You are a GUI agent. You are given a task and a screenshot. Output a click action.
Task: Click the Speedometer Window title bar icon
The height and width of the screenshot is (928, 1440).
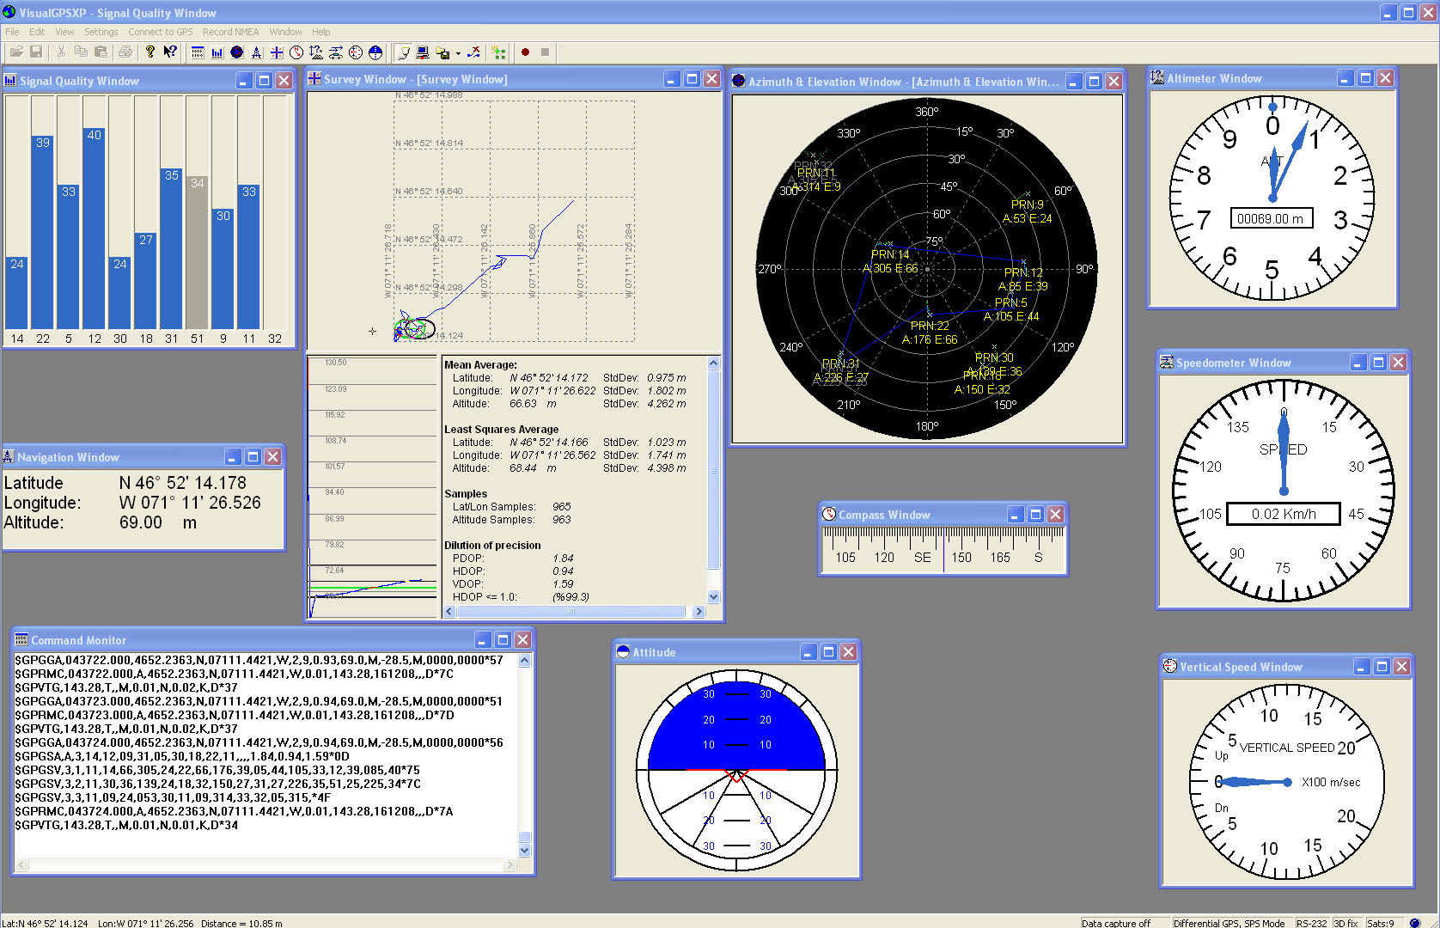1167,363
